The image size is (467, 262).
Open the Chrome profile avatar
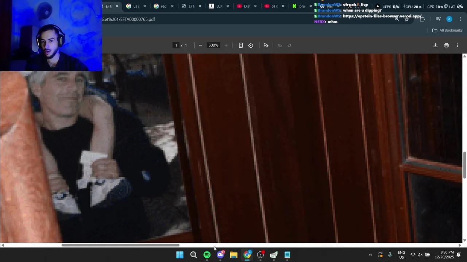449,19
